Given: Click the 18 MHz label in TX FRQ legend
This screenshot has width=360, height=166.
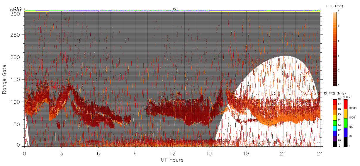Looking at the screenshot, I should (339, 99).
